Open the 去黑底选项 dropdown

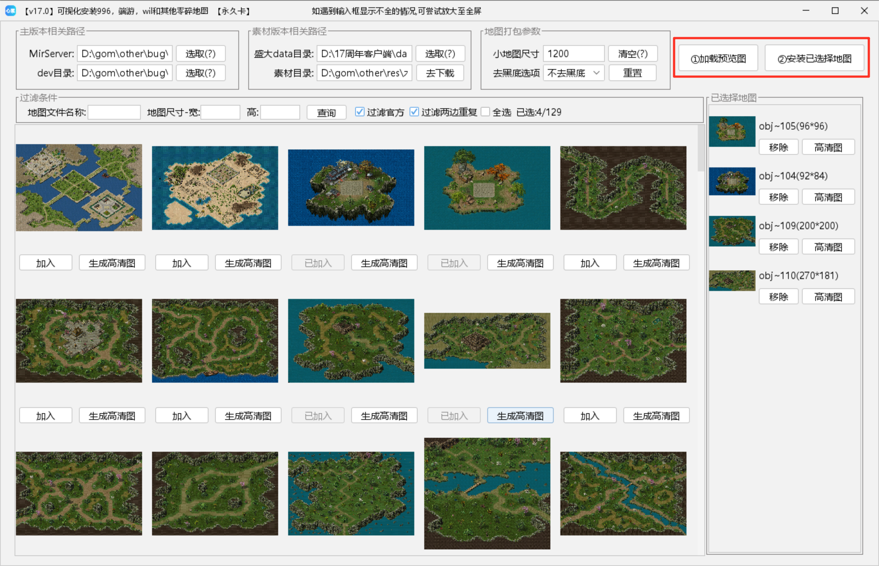pyautogui.click(x=574, y=73)
